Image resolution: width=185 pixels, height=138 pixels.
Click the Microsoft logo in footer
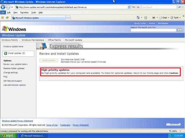pos(173,124)
